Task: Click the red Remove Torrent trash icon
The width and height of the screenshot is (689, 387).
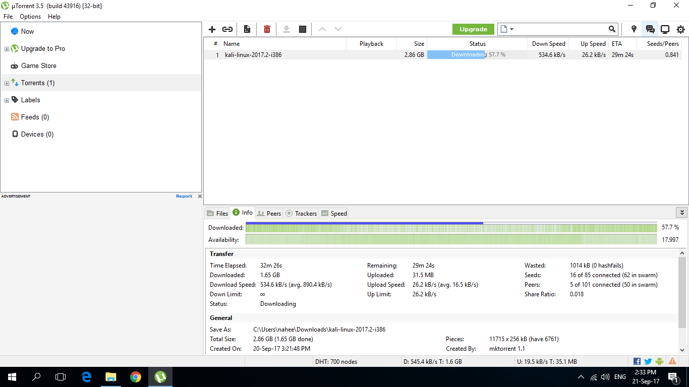Action: (267, 29)
